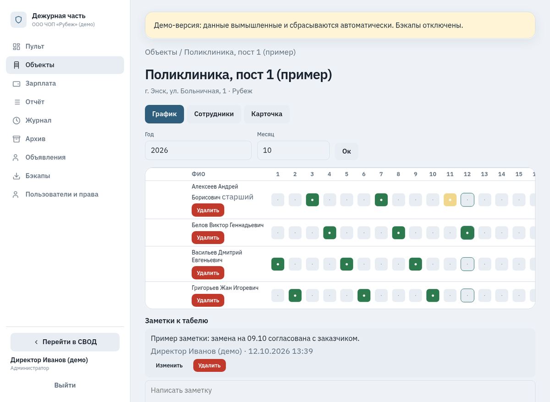Image resolution: width=550 pixels, height=402 pixels.
Task: Go to the Журнал section
Action: (x=65, y=120)
